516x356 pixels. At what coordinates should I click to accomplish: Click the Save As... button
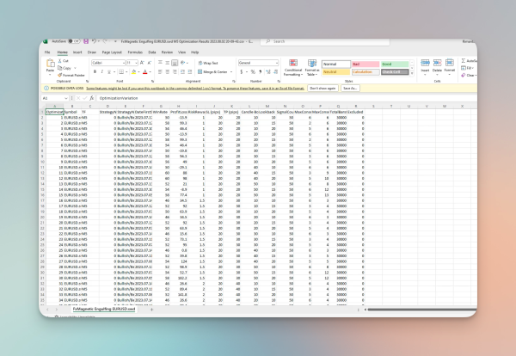pyautogui.click(x=350, y=89)
